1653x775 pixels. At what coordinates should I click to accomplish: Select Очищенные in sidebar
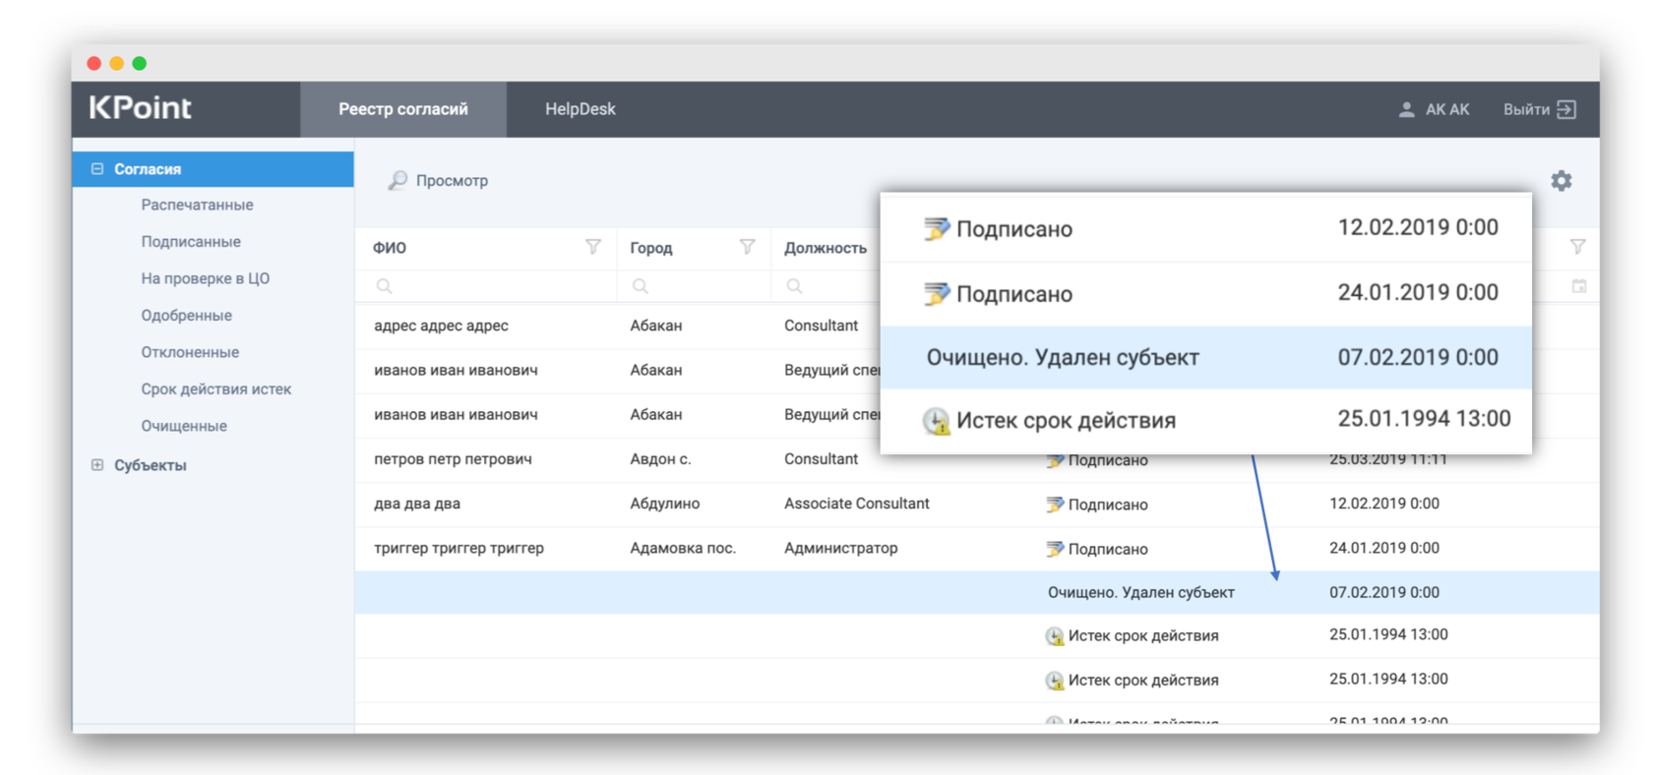pos(184,426)
